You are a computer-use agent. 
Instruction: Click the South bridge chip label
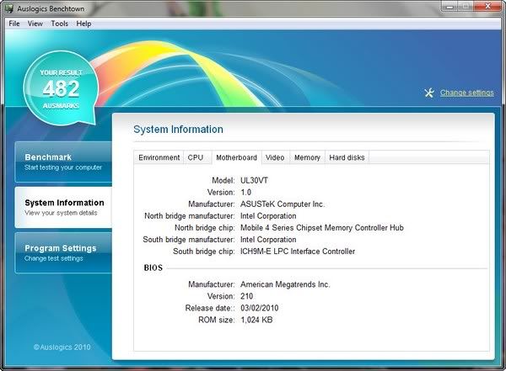pyautogui.click(x=204, y=252)
